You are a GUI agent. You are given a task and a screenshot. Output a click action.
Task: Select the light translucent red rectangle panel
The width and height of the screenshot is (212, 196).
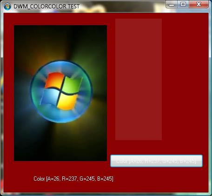click(139, 79)
